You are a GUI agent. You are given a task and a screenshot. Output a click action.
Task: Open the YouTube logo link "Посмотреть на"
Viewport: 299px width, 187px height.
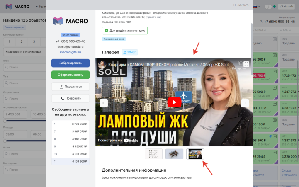tap(118, 141)
